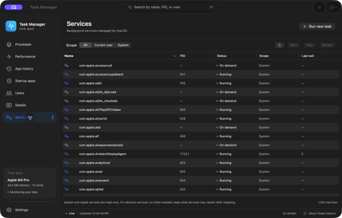342x218 pixels.
Task: Select the com.apple.accessoryd service name
Action: tap(96, 66)
